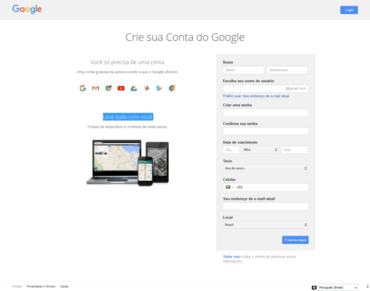This screenshot has height=291, width=370.
Task: Click the Próxima etapa button
Action: 295,240
